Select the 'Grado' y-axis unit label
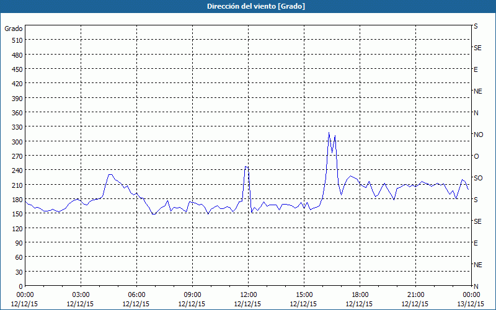The width and height of the screenshot is (496, 310). point(14,29)
